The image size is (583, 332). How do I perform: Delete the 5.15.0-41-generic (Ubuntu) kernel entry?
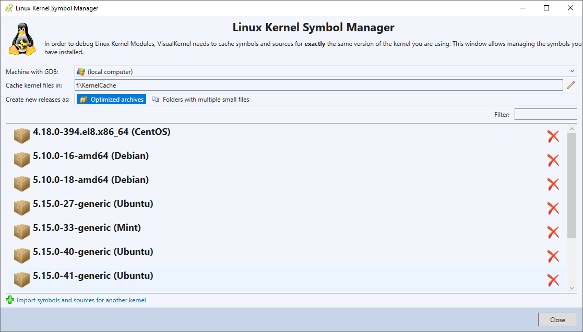coord(553,280)
